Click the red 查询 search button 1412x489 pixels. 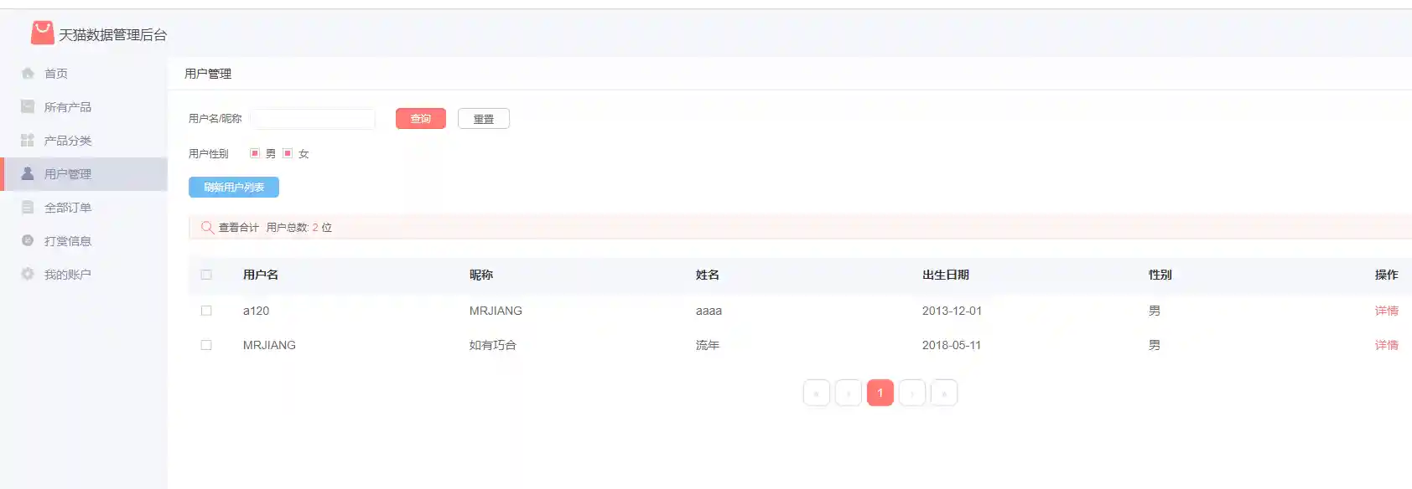421,119
